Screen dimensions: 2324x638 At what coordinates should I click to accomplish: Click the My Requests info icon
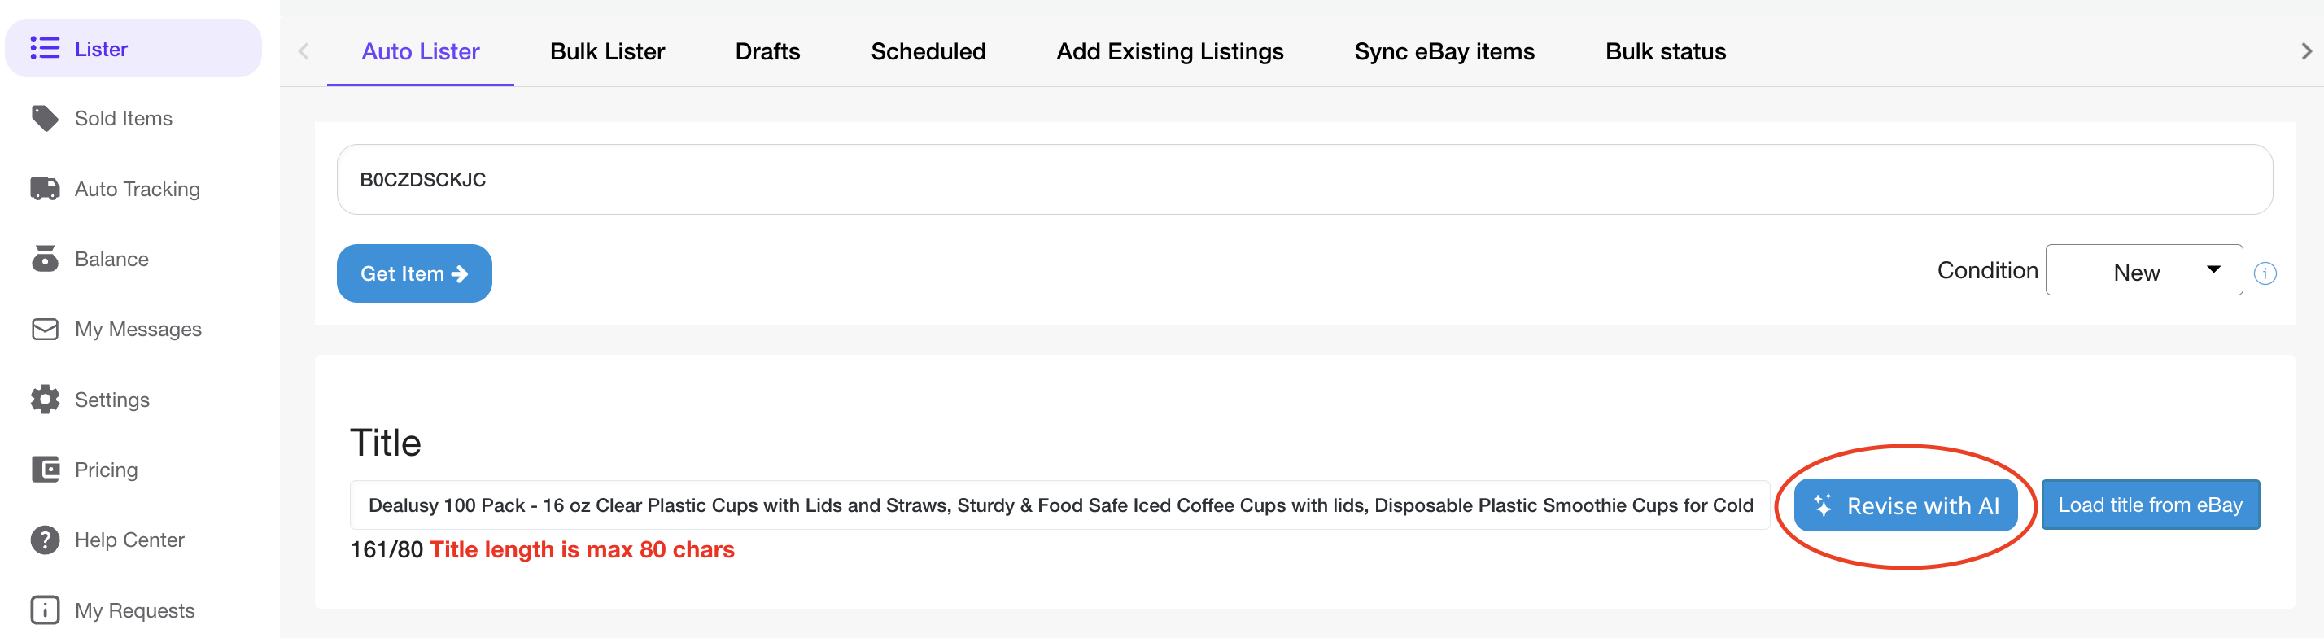click(x=44, y=610)
